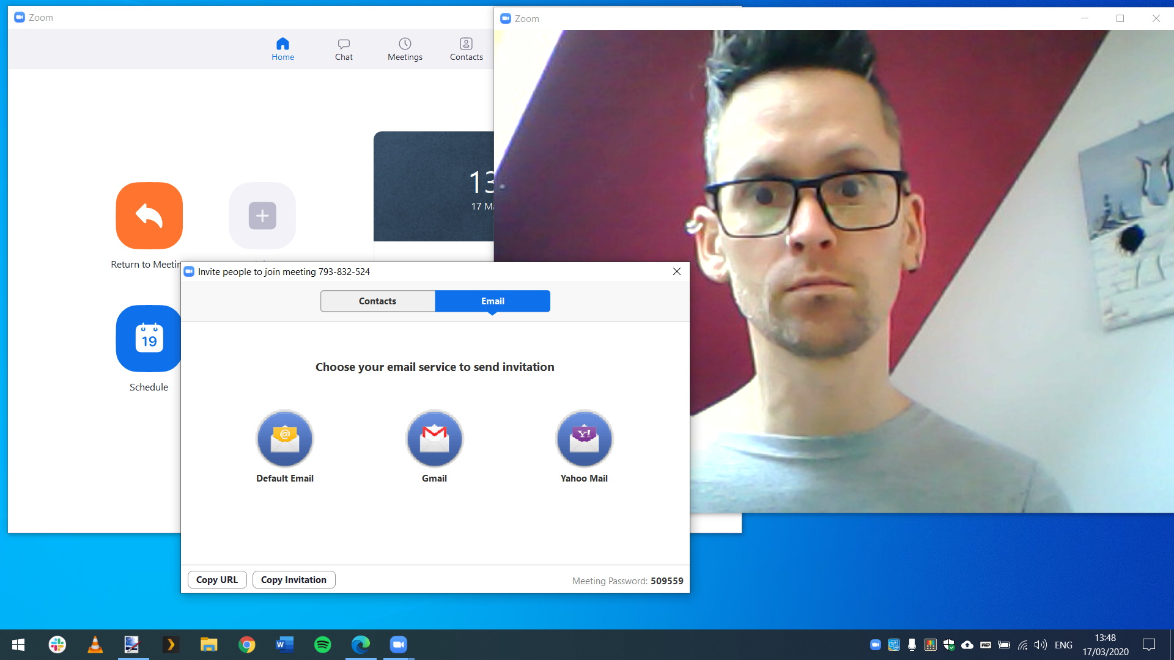The width and height of the screenshot is (1174, 660).
Task: Open Slack from the taskbar
Action: 57,645
